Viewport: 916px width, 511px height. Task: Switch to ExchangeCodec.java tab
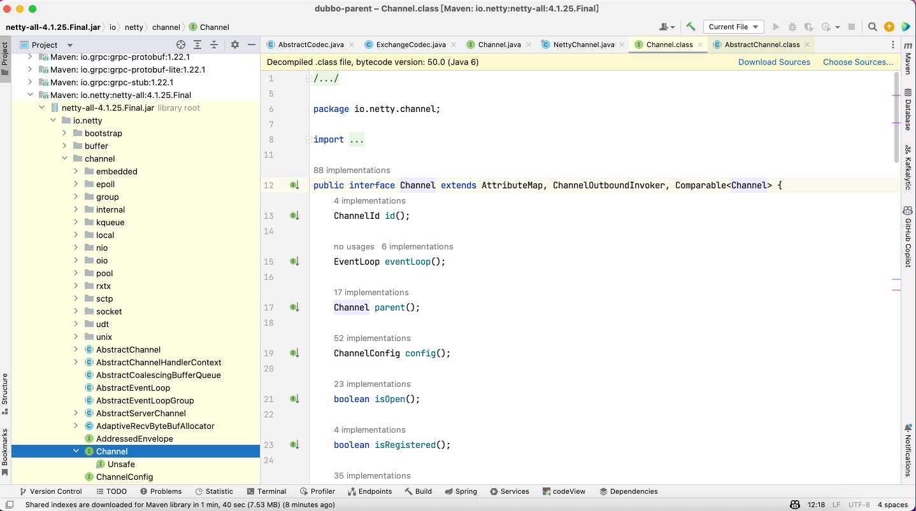pyautogui.click(x=411, y=45)
